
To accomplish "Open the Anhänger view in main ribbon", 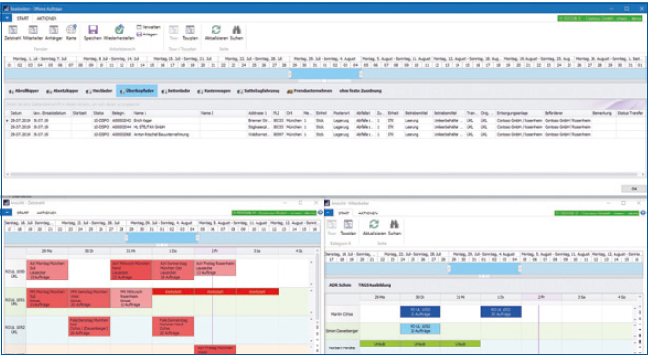I will pos(54,33).
